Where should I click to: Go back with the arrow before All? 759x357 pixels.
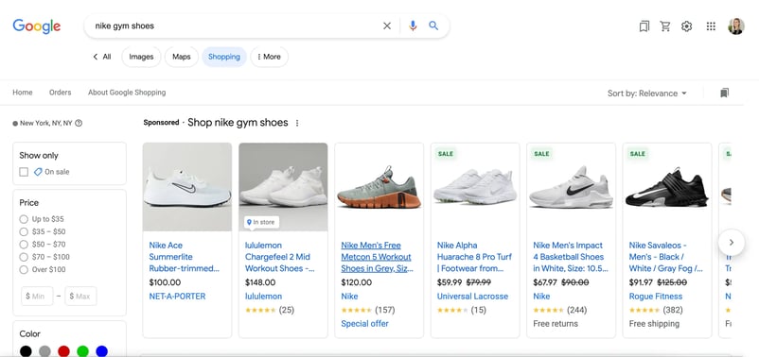pyautogui.click(x=96, y=57)
